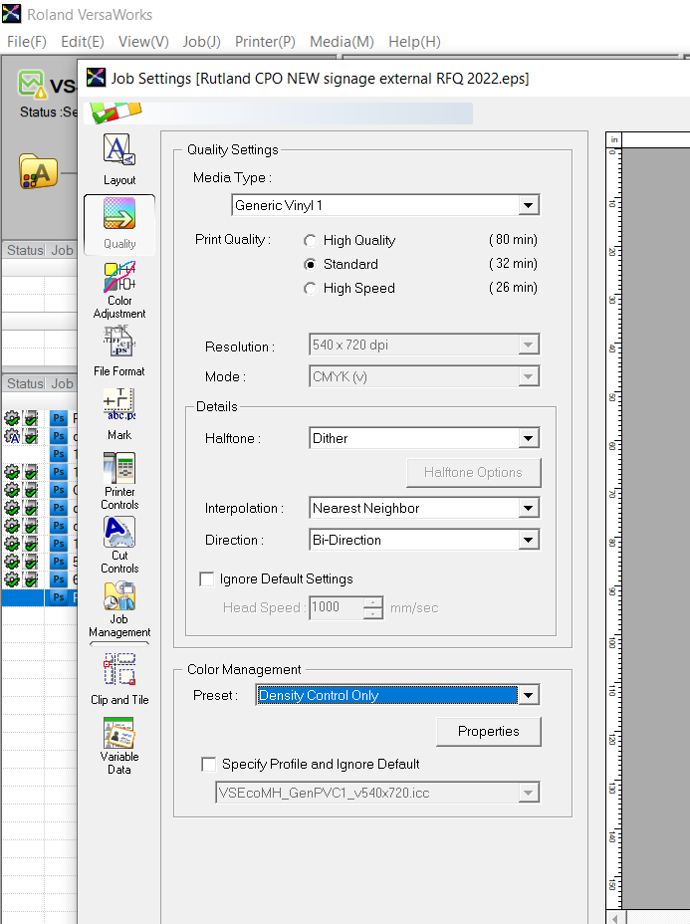Viewport: 690px width, 924px height.
Task: Click the input folder A icon
Action: tap(38, 171)
